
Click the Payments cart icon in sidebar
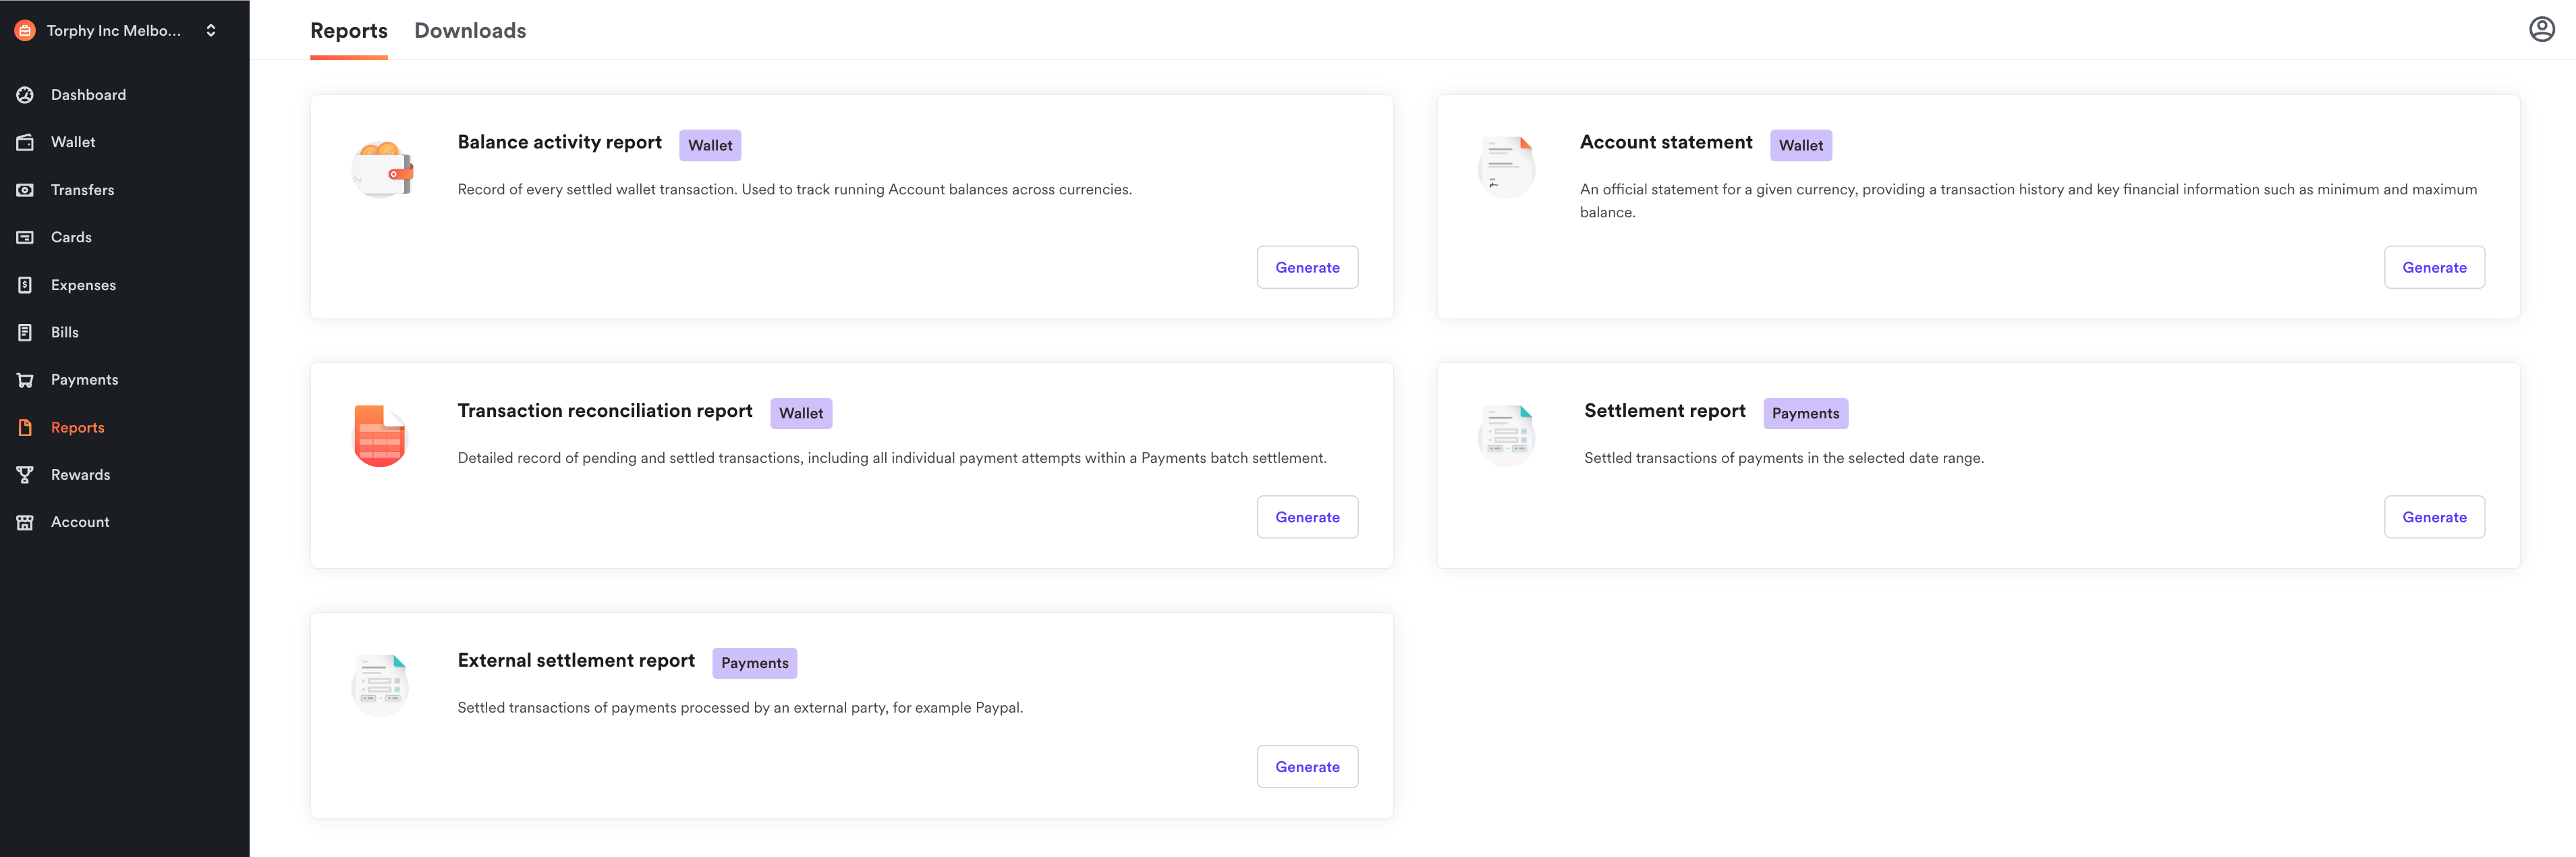tap(25, 380)
